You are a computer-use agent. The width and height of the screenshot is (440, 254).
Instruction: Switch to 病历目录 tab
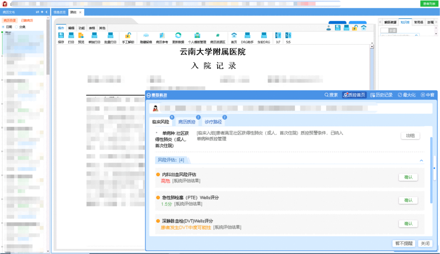(x=10, y=20)
